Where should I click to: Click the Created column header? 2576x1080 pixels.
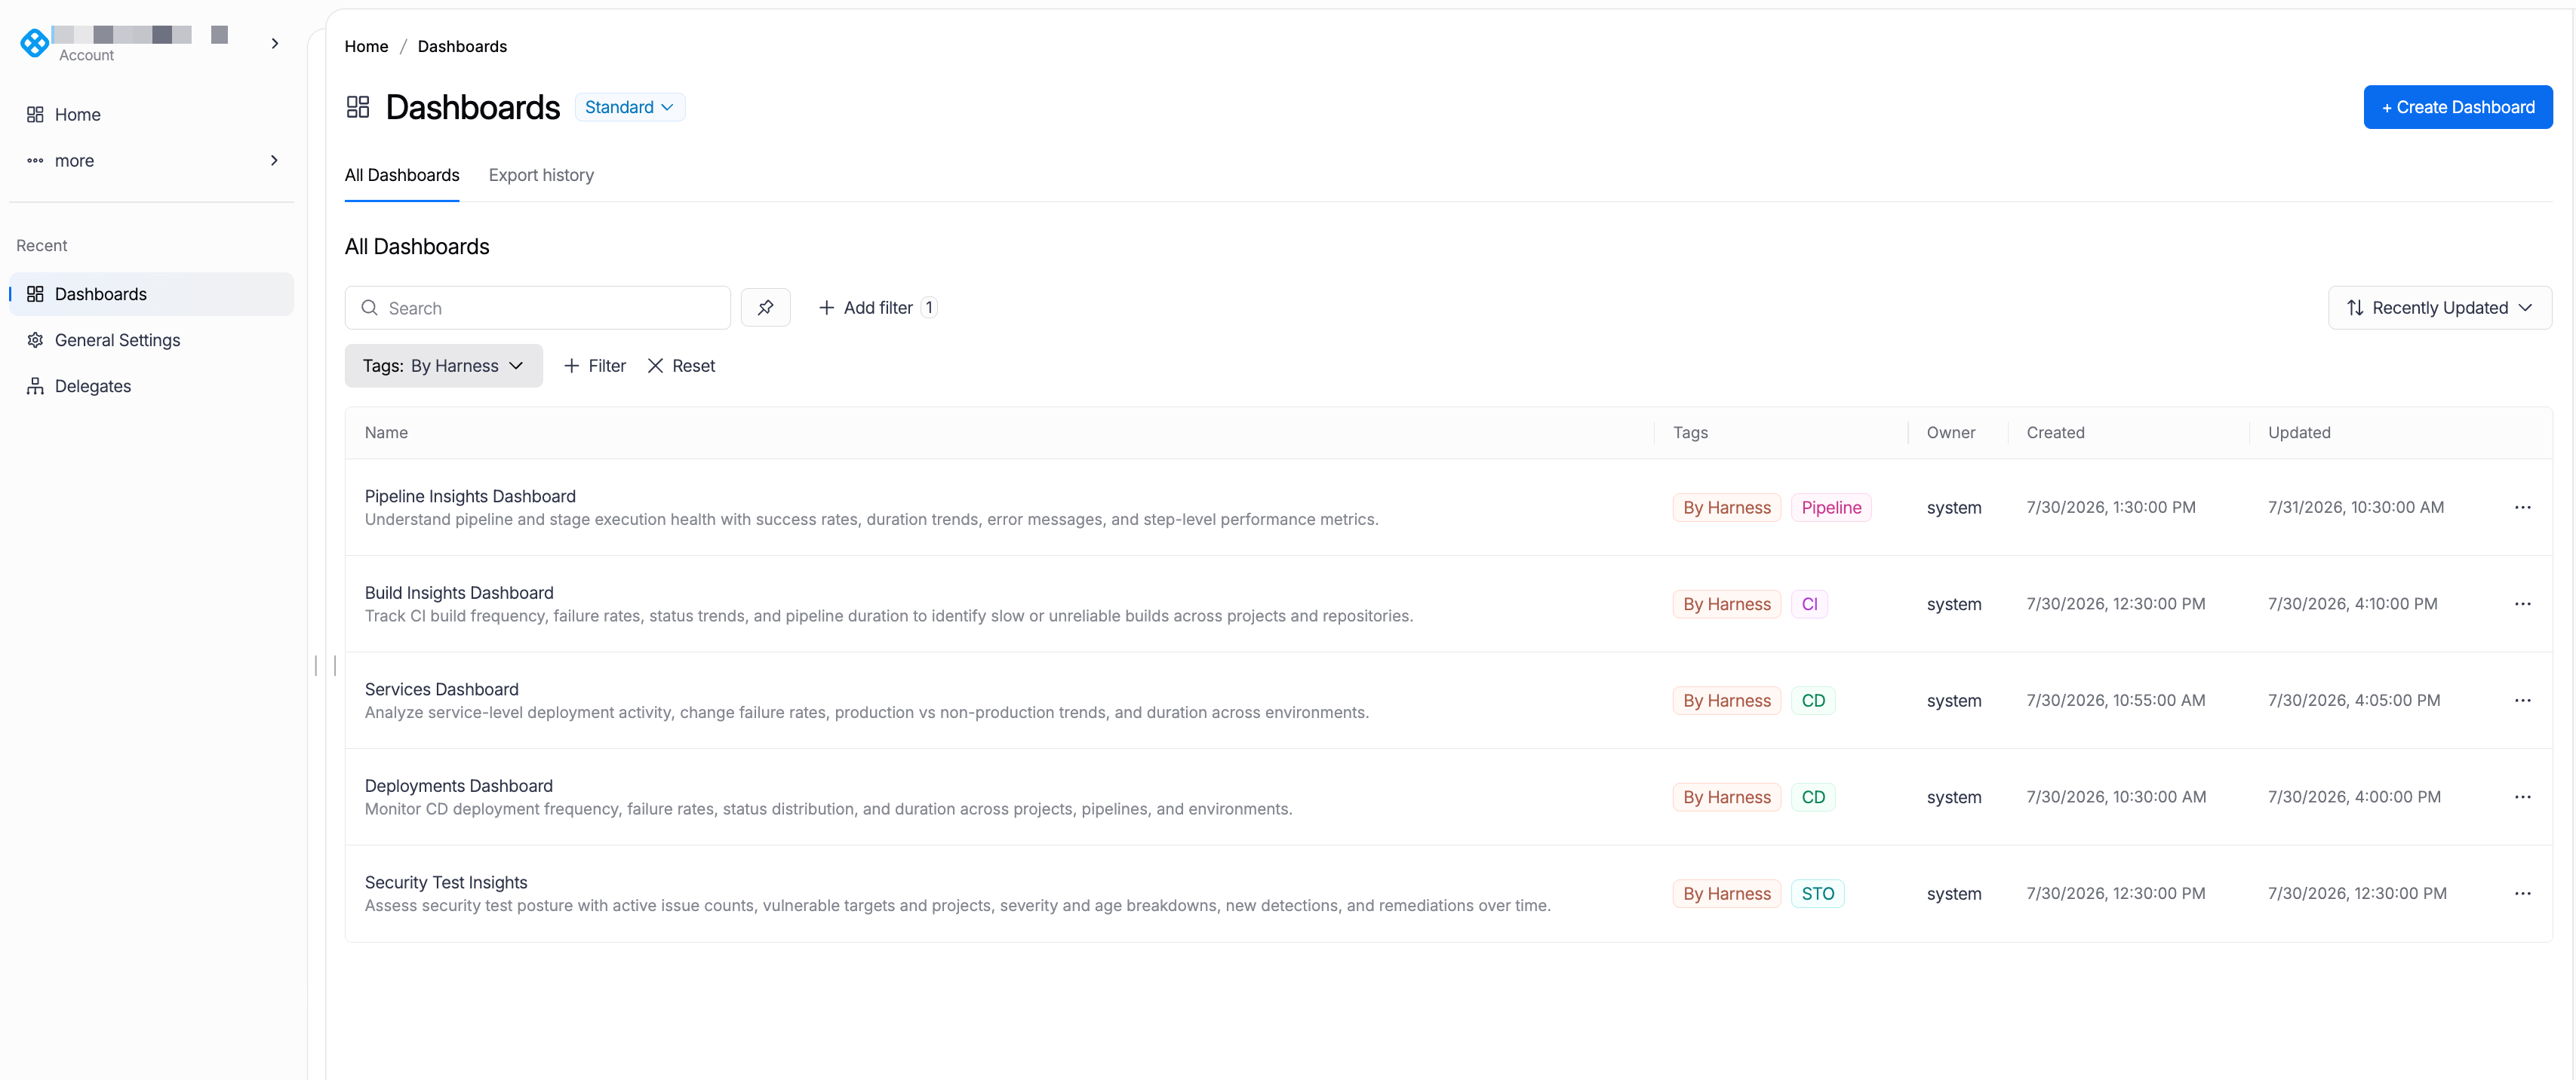tap(2055, 433)
